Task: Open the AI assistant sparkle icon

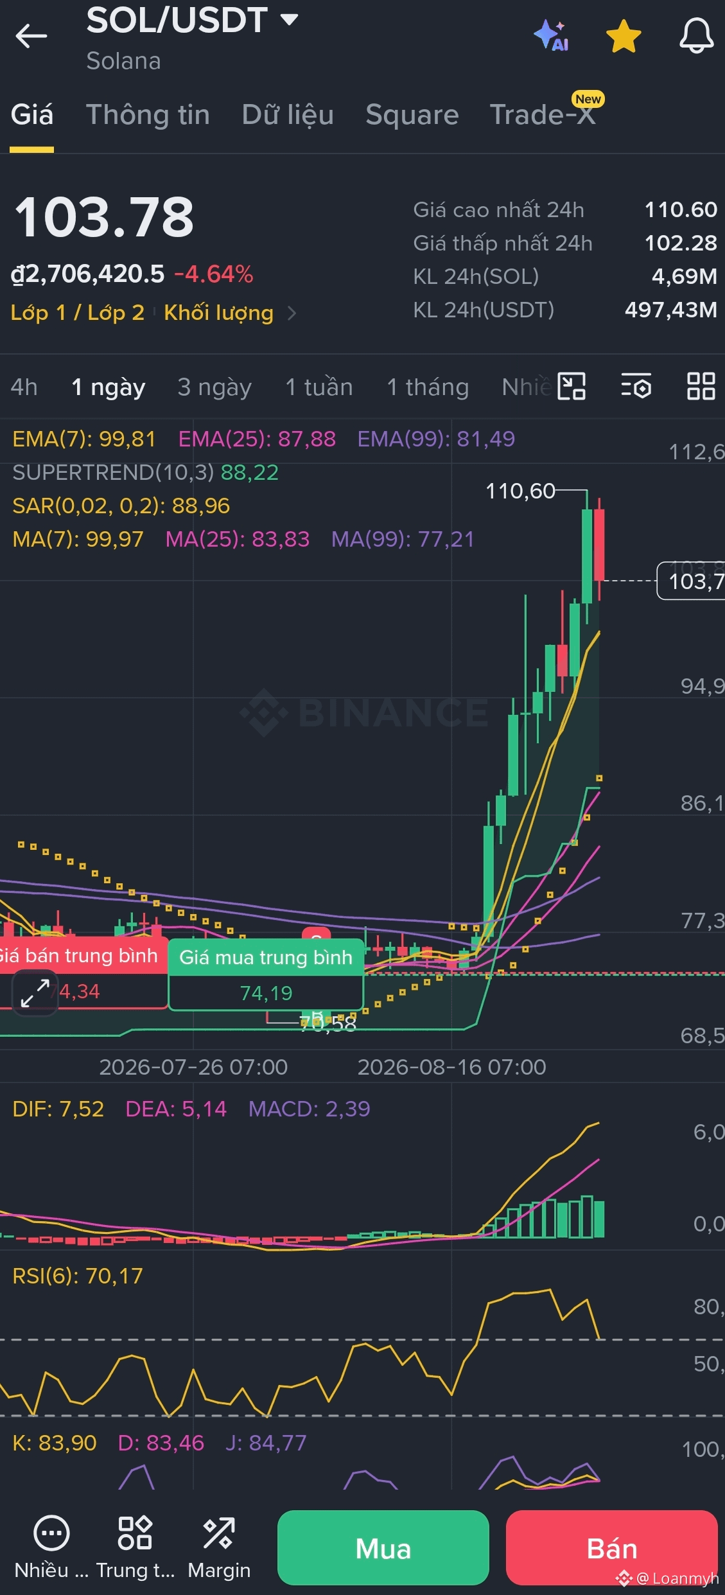Action: (x=551, y=35)
